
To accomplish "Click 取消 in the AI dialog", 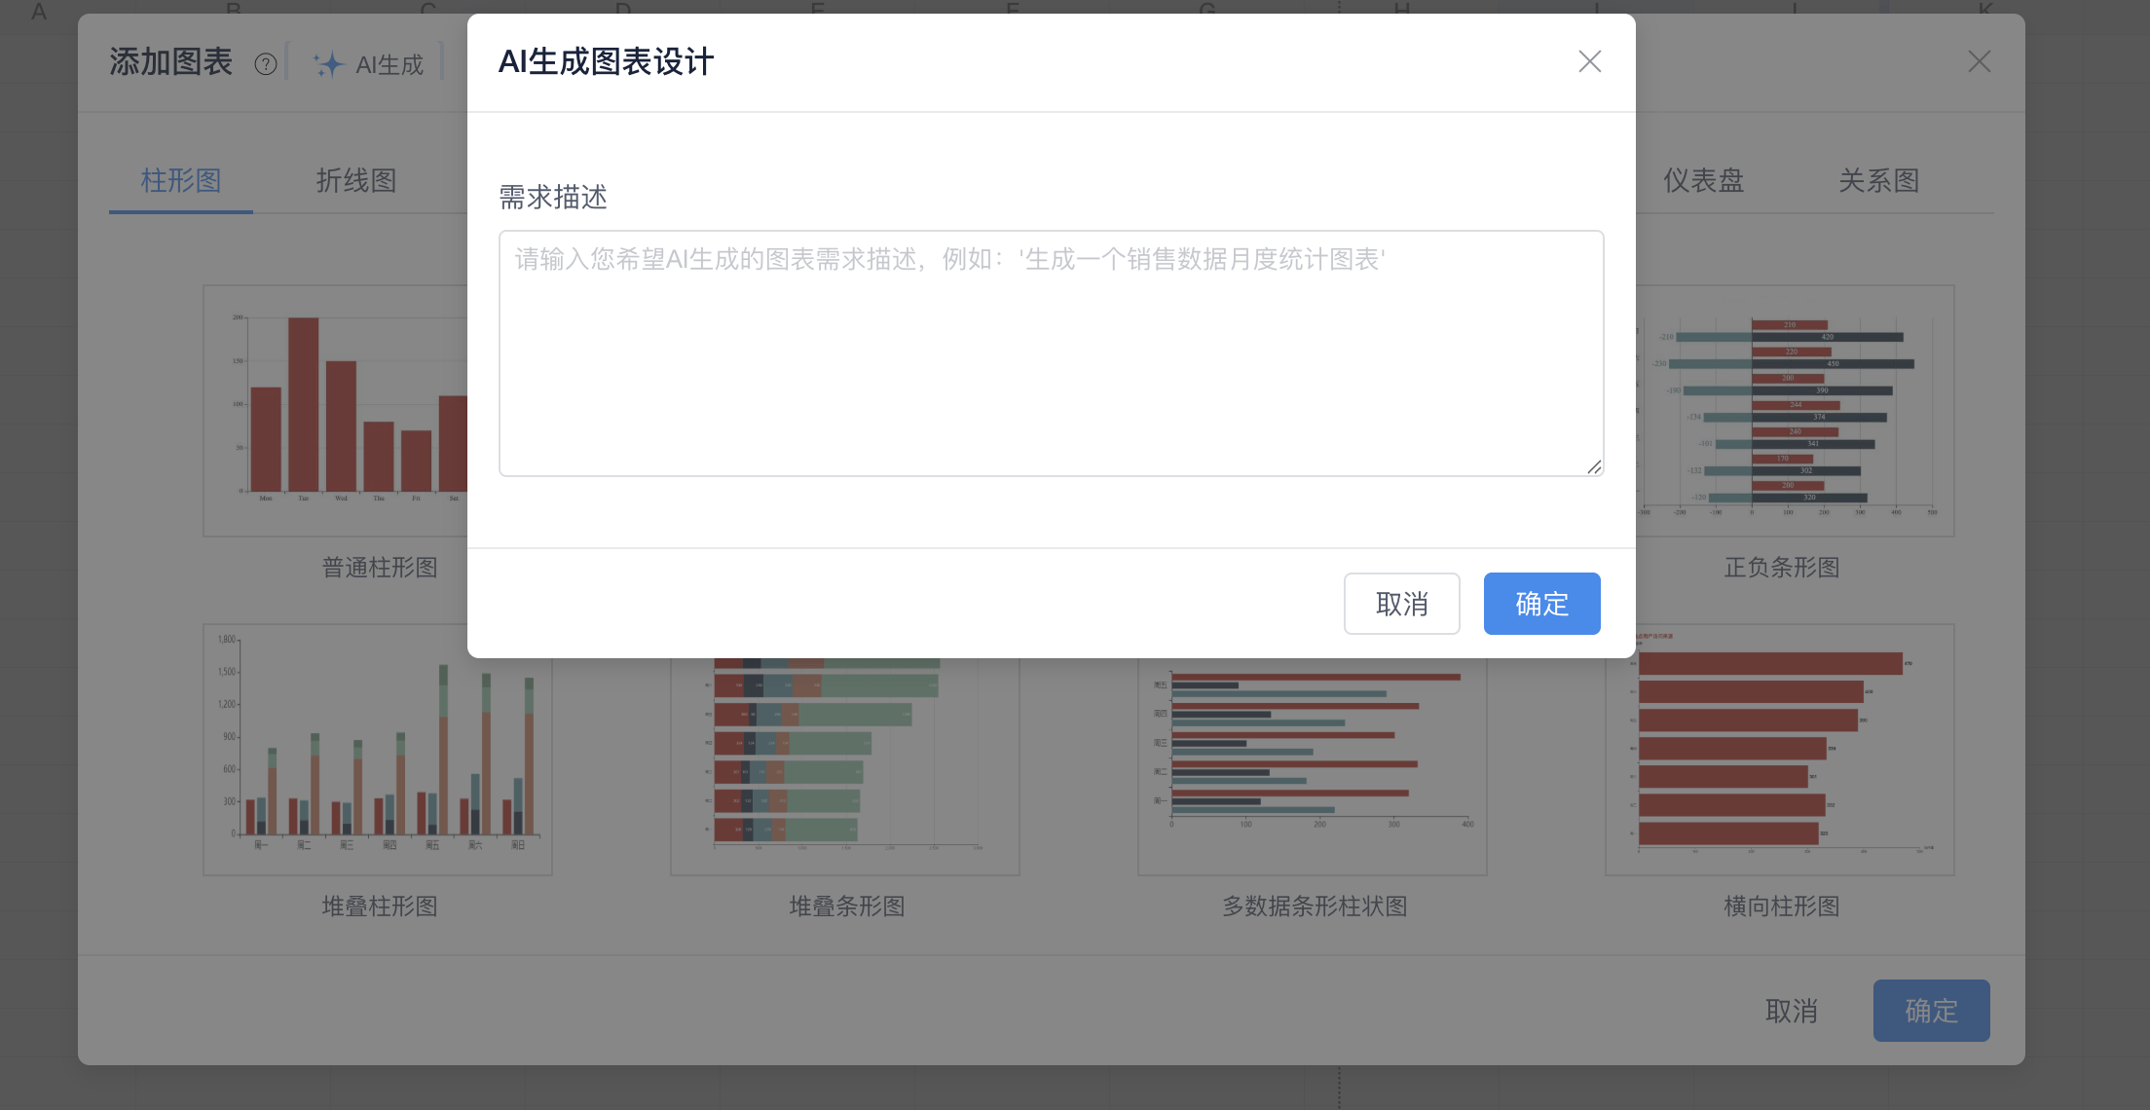I will tap(1401, 604).
